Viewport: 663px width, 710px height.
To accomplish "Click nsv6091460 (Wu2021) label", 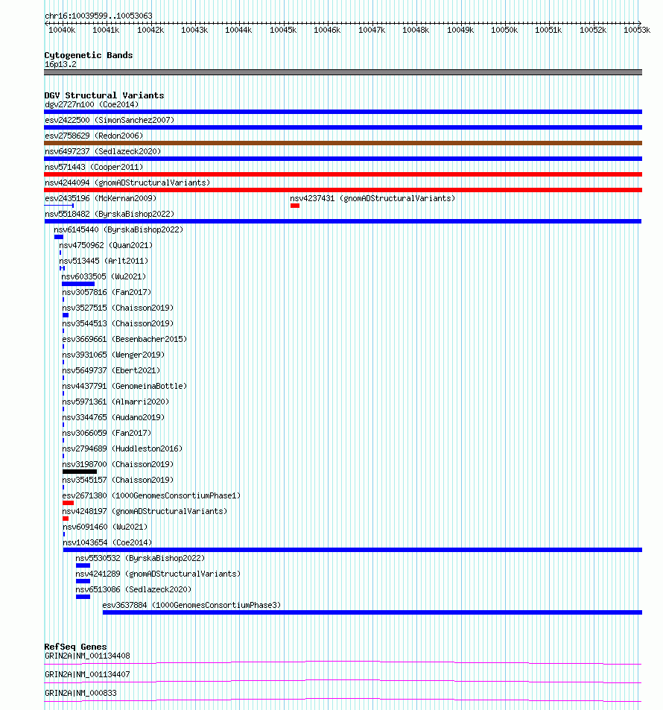I will 105,527.
